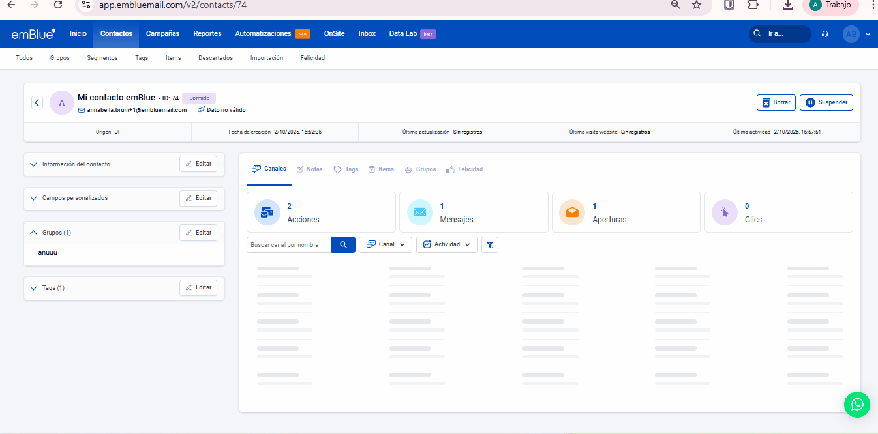This screenshot has height=434, width=878.
Task: Click the Aperturas open-envelope icon
Action: coord(572,212)
